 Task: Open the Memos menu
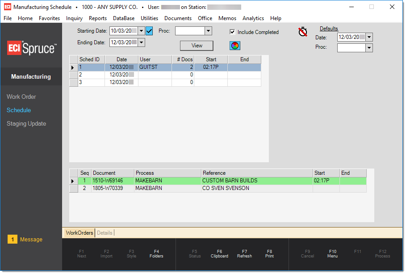227,18
